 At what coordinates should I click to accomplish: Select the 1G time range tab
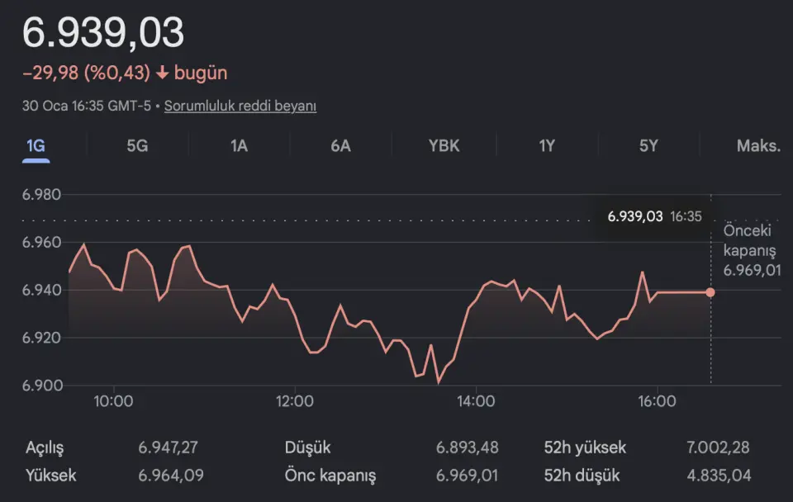36,146
